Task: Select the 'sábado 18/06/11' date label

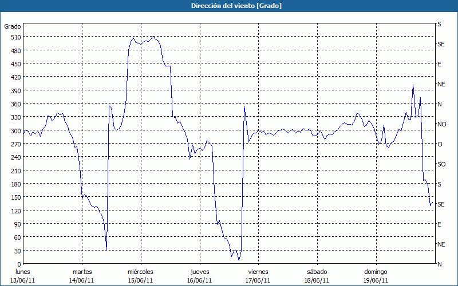Action: pos(317,276)
